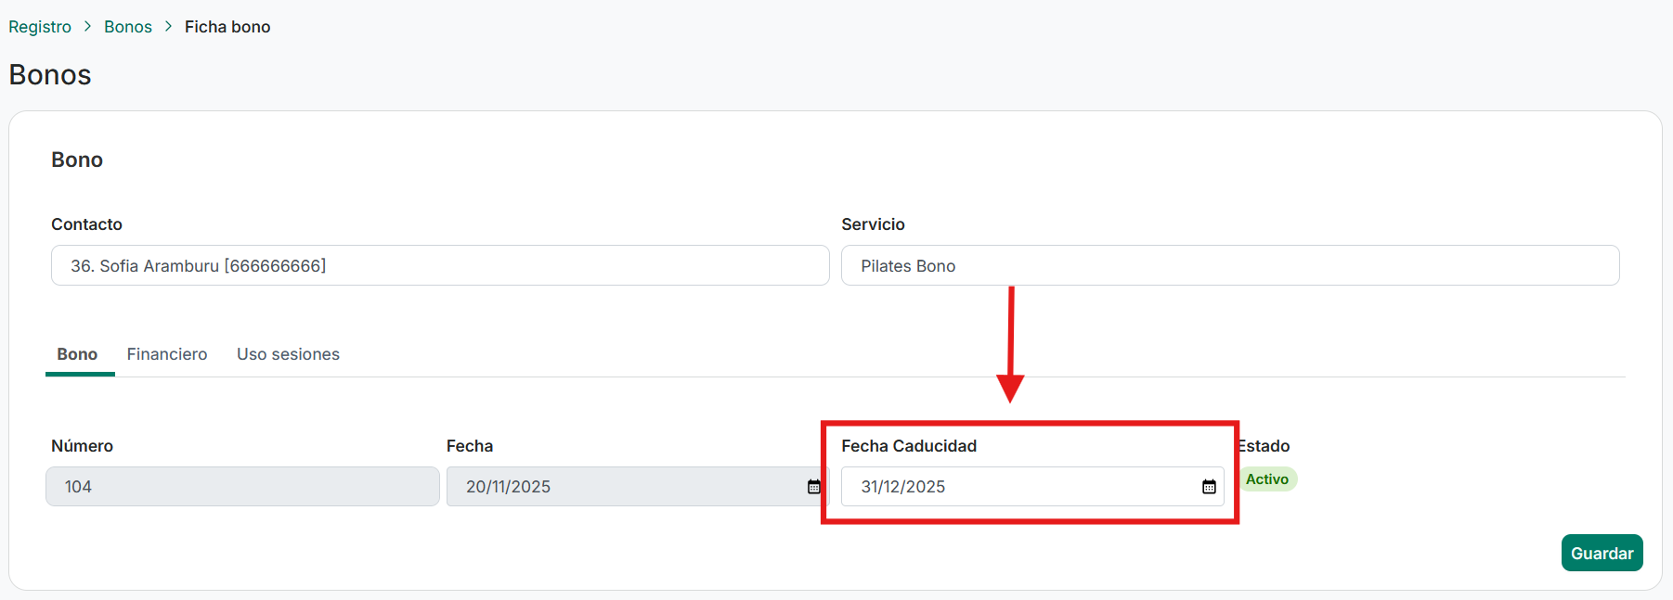Open the Servicio field showing Pilates Bono
This screenshot has width=1673, height=600.
pyautogui.click(x=1229, y=266)
